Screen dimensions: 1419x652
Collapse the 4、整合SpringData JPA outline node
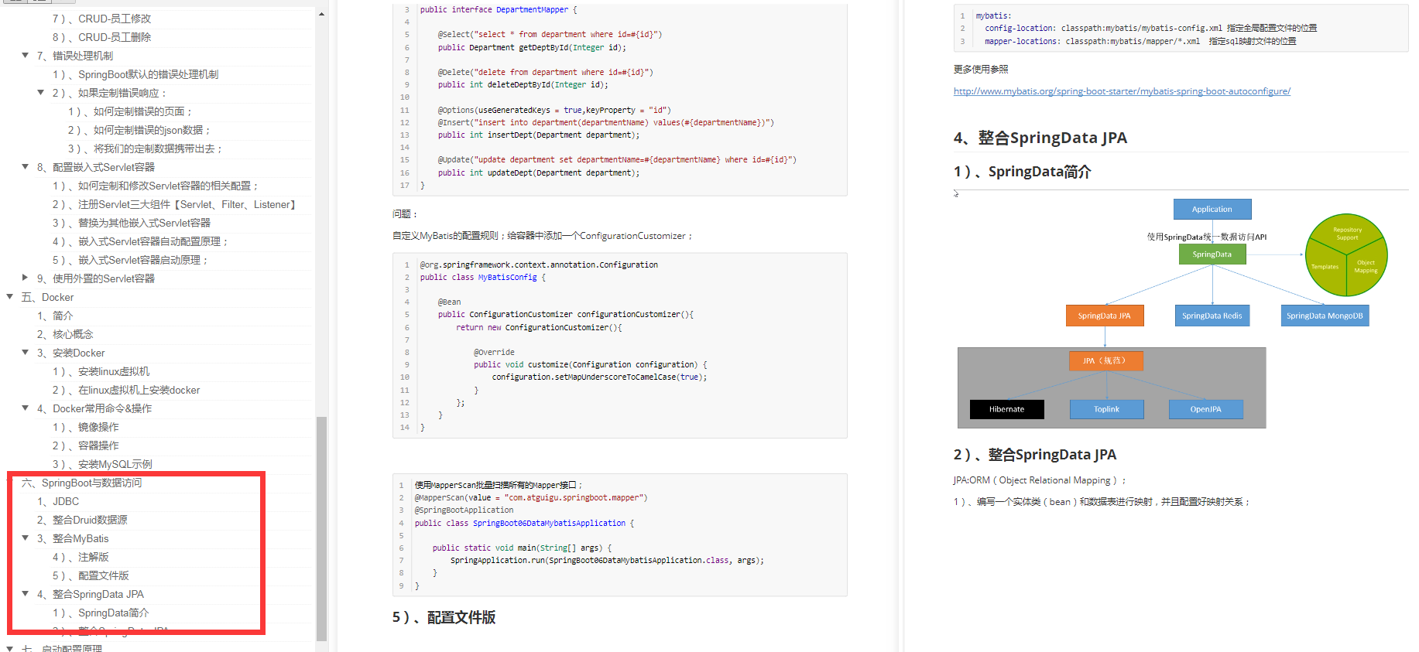pyautogui.click(x=26, y=594)
